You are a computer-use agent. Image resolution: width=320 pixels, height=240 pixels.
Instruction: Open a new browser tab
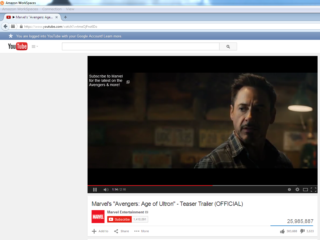pos(65,17)
